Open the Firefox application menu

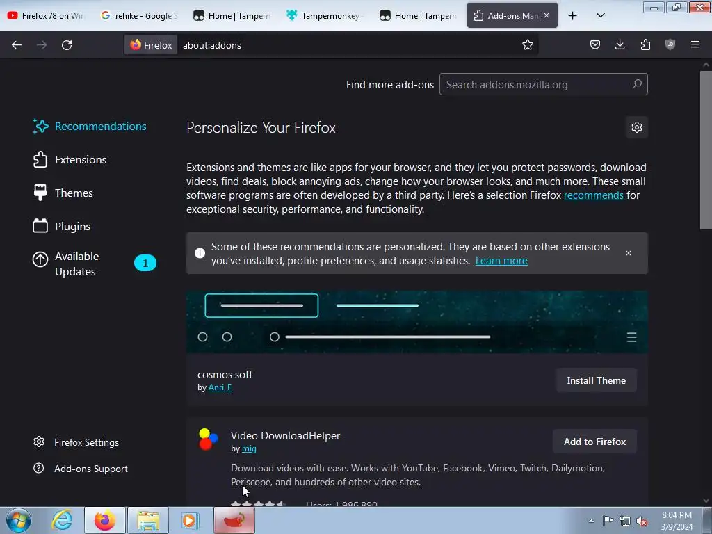[x=695, y=45]
